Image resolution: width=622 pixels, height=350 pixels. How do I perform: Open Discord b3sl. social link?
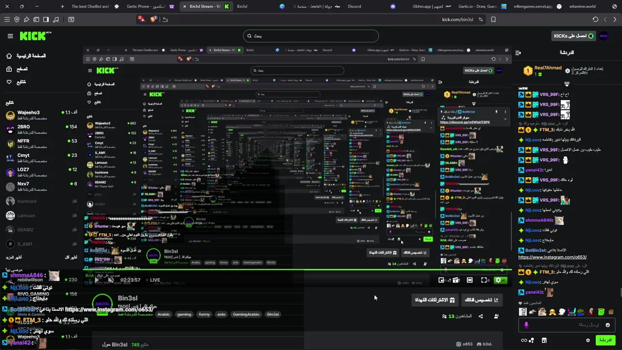[x=484, y=344]
